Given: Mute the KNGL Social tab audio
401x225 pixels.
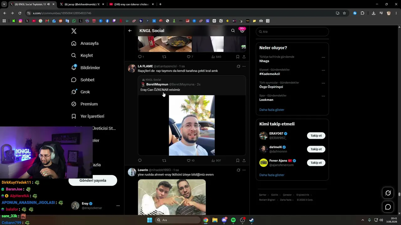Looking at the screenshot, I should coord(48,4).
